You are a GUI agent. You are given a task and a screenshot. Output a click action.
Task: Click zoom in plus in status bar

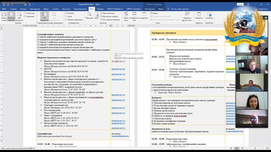click(263, 148)
